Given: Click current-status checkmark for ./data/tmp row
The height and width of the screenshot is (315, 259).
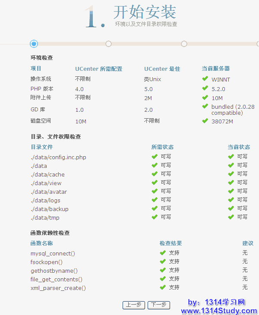Looking at the screenshot, I should (x=231, y=217).
